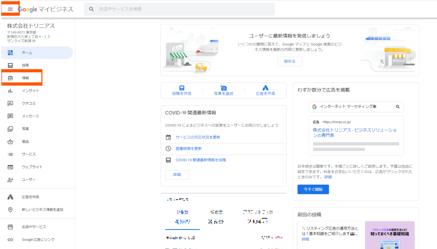The width and height of the screenshot is (437, 249).
Task: Click the previous post thumbnail image
Action: coord(390,235)
